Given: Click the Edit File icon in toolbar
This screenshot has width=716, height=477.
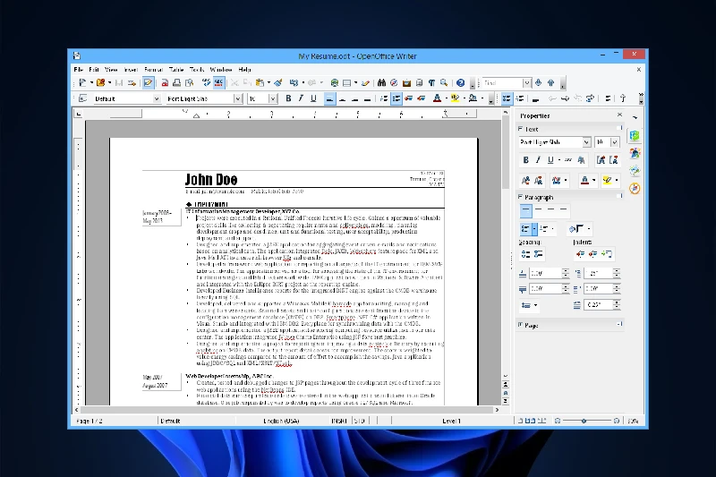Looking at the screenshot, I should click(149, 83).
